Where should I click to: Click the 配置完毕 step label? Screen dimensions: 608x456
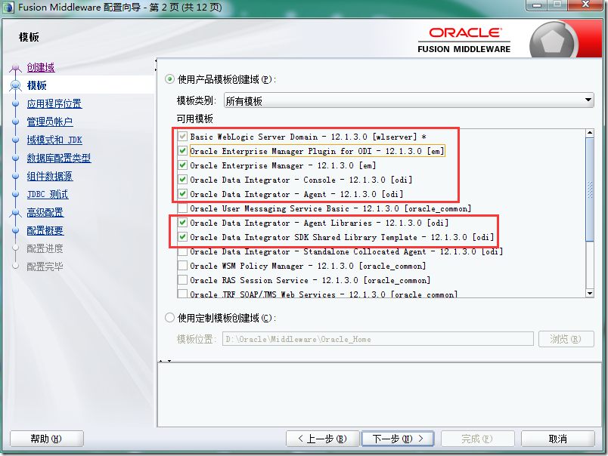45,267
